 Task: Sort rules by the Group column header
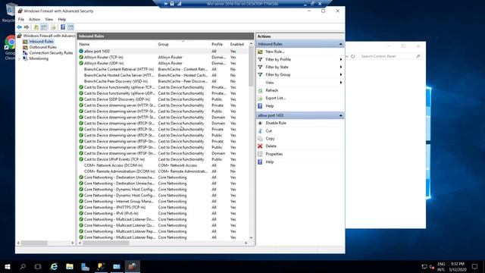coord(183,45)
